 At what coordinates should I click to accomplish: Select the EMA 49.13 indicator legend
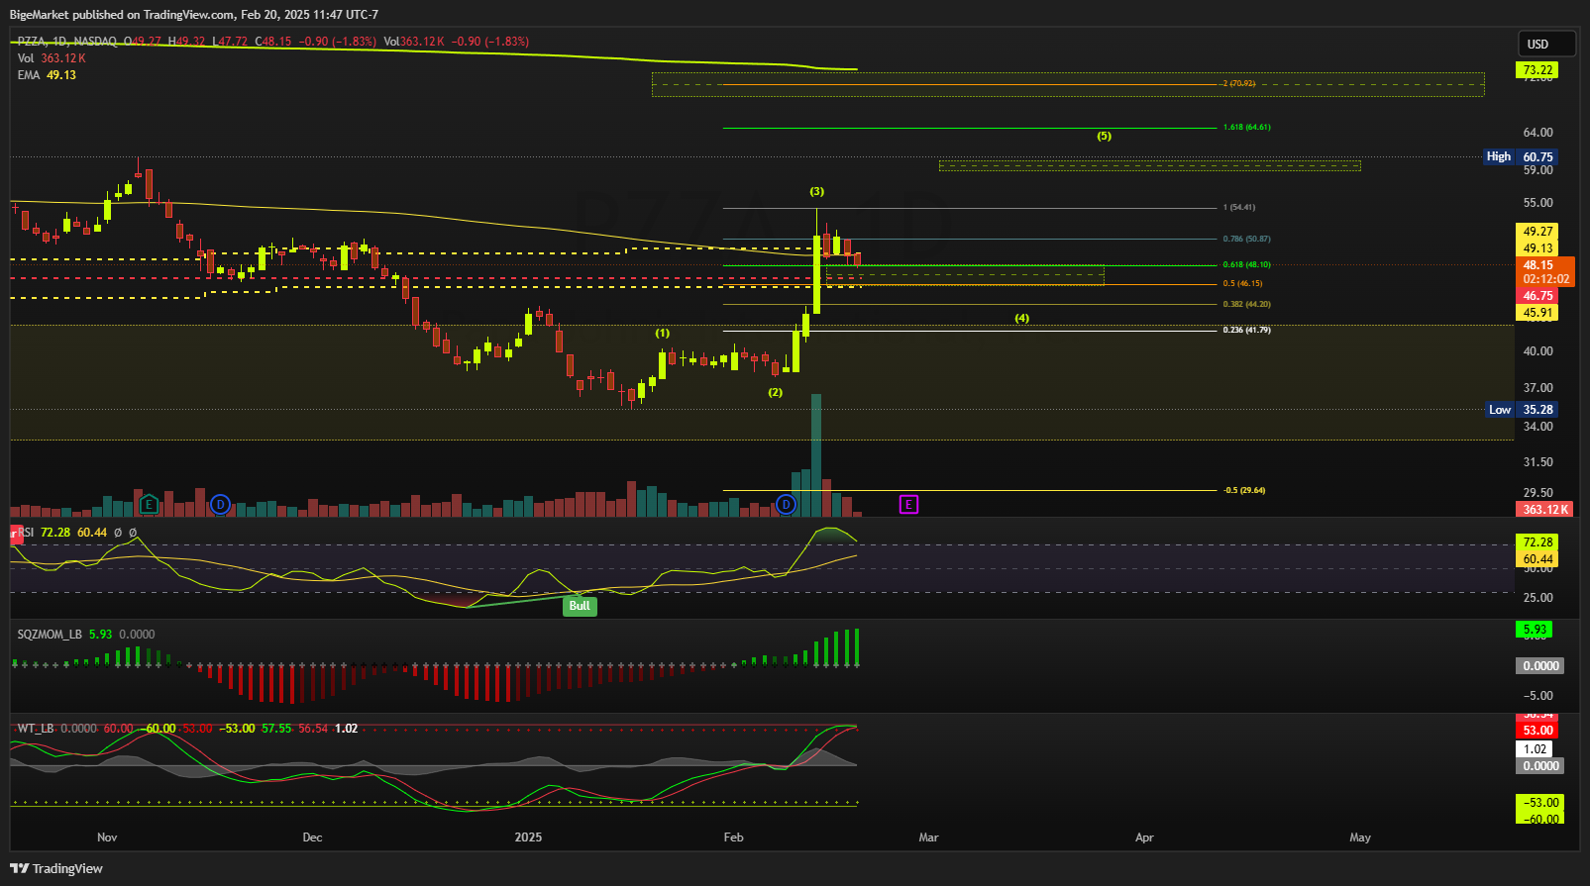tap(47, 75)
